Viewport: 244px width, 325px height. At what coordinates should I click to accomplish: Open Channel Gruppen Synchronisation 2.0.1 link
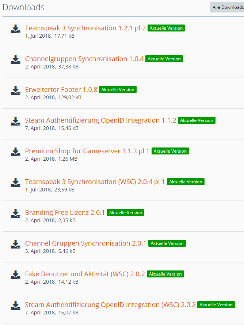click(x=85, y=243)
